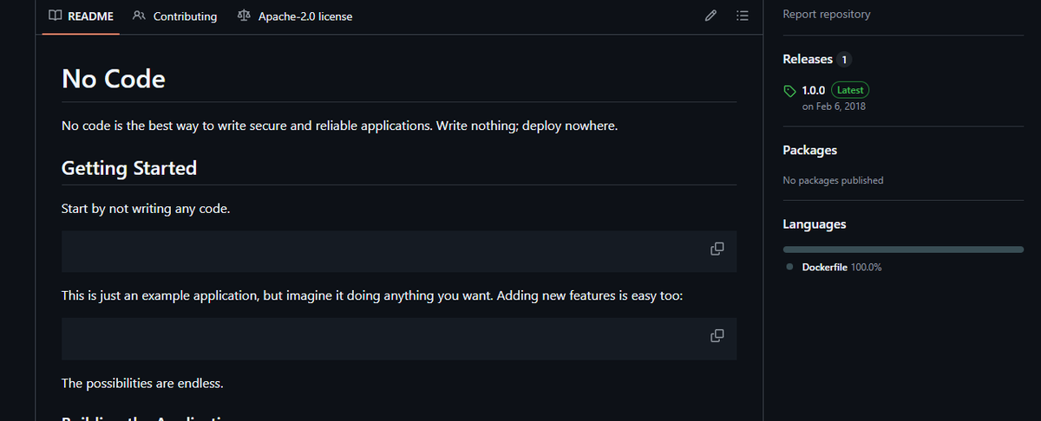The height and width of the screenshot is (421, 1041).
Task: Click the Dockerfile color dot
Action: pos(789,267)
